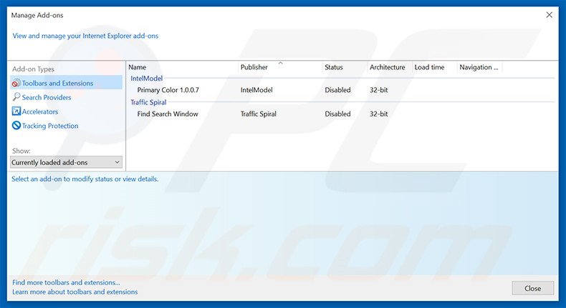This screenshot has height=308, width=566.
Task: Sort add-ons by Name column
Action: coord(181,67)
